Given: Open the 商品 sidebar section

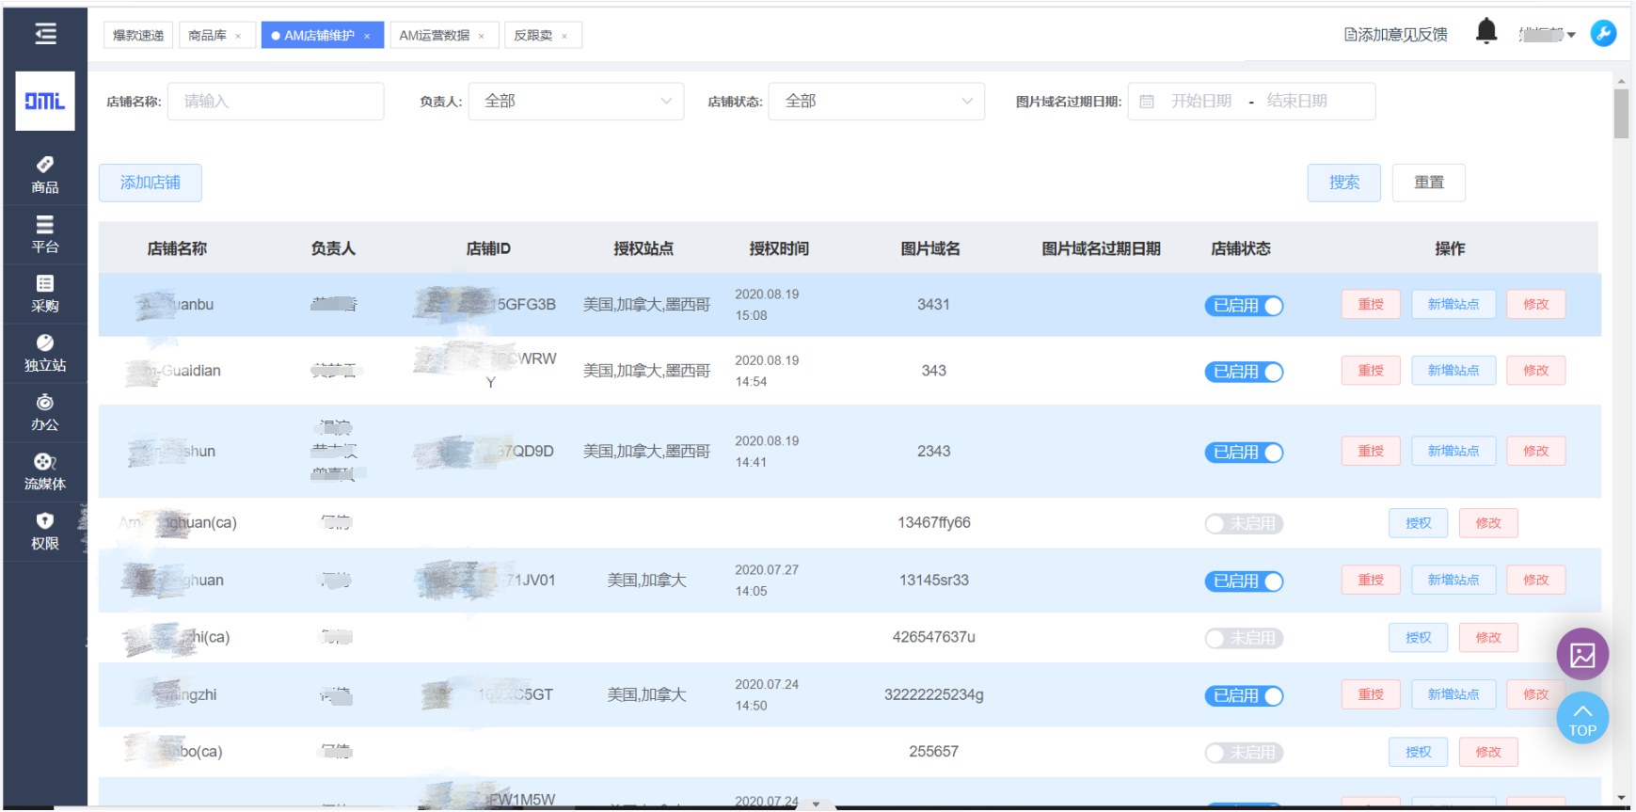Looking at the screenshot, I should pos(45,175).
